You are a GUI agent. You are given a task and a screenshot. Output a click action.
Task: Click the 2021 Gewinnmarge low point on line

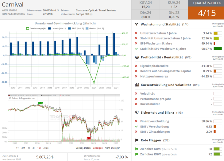[94, 83]
